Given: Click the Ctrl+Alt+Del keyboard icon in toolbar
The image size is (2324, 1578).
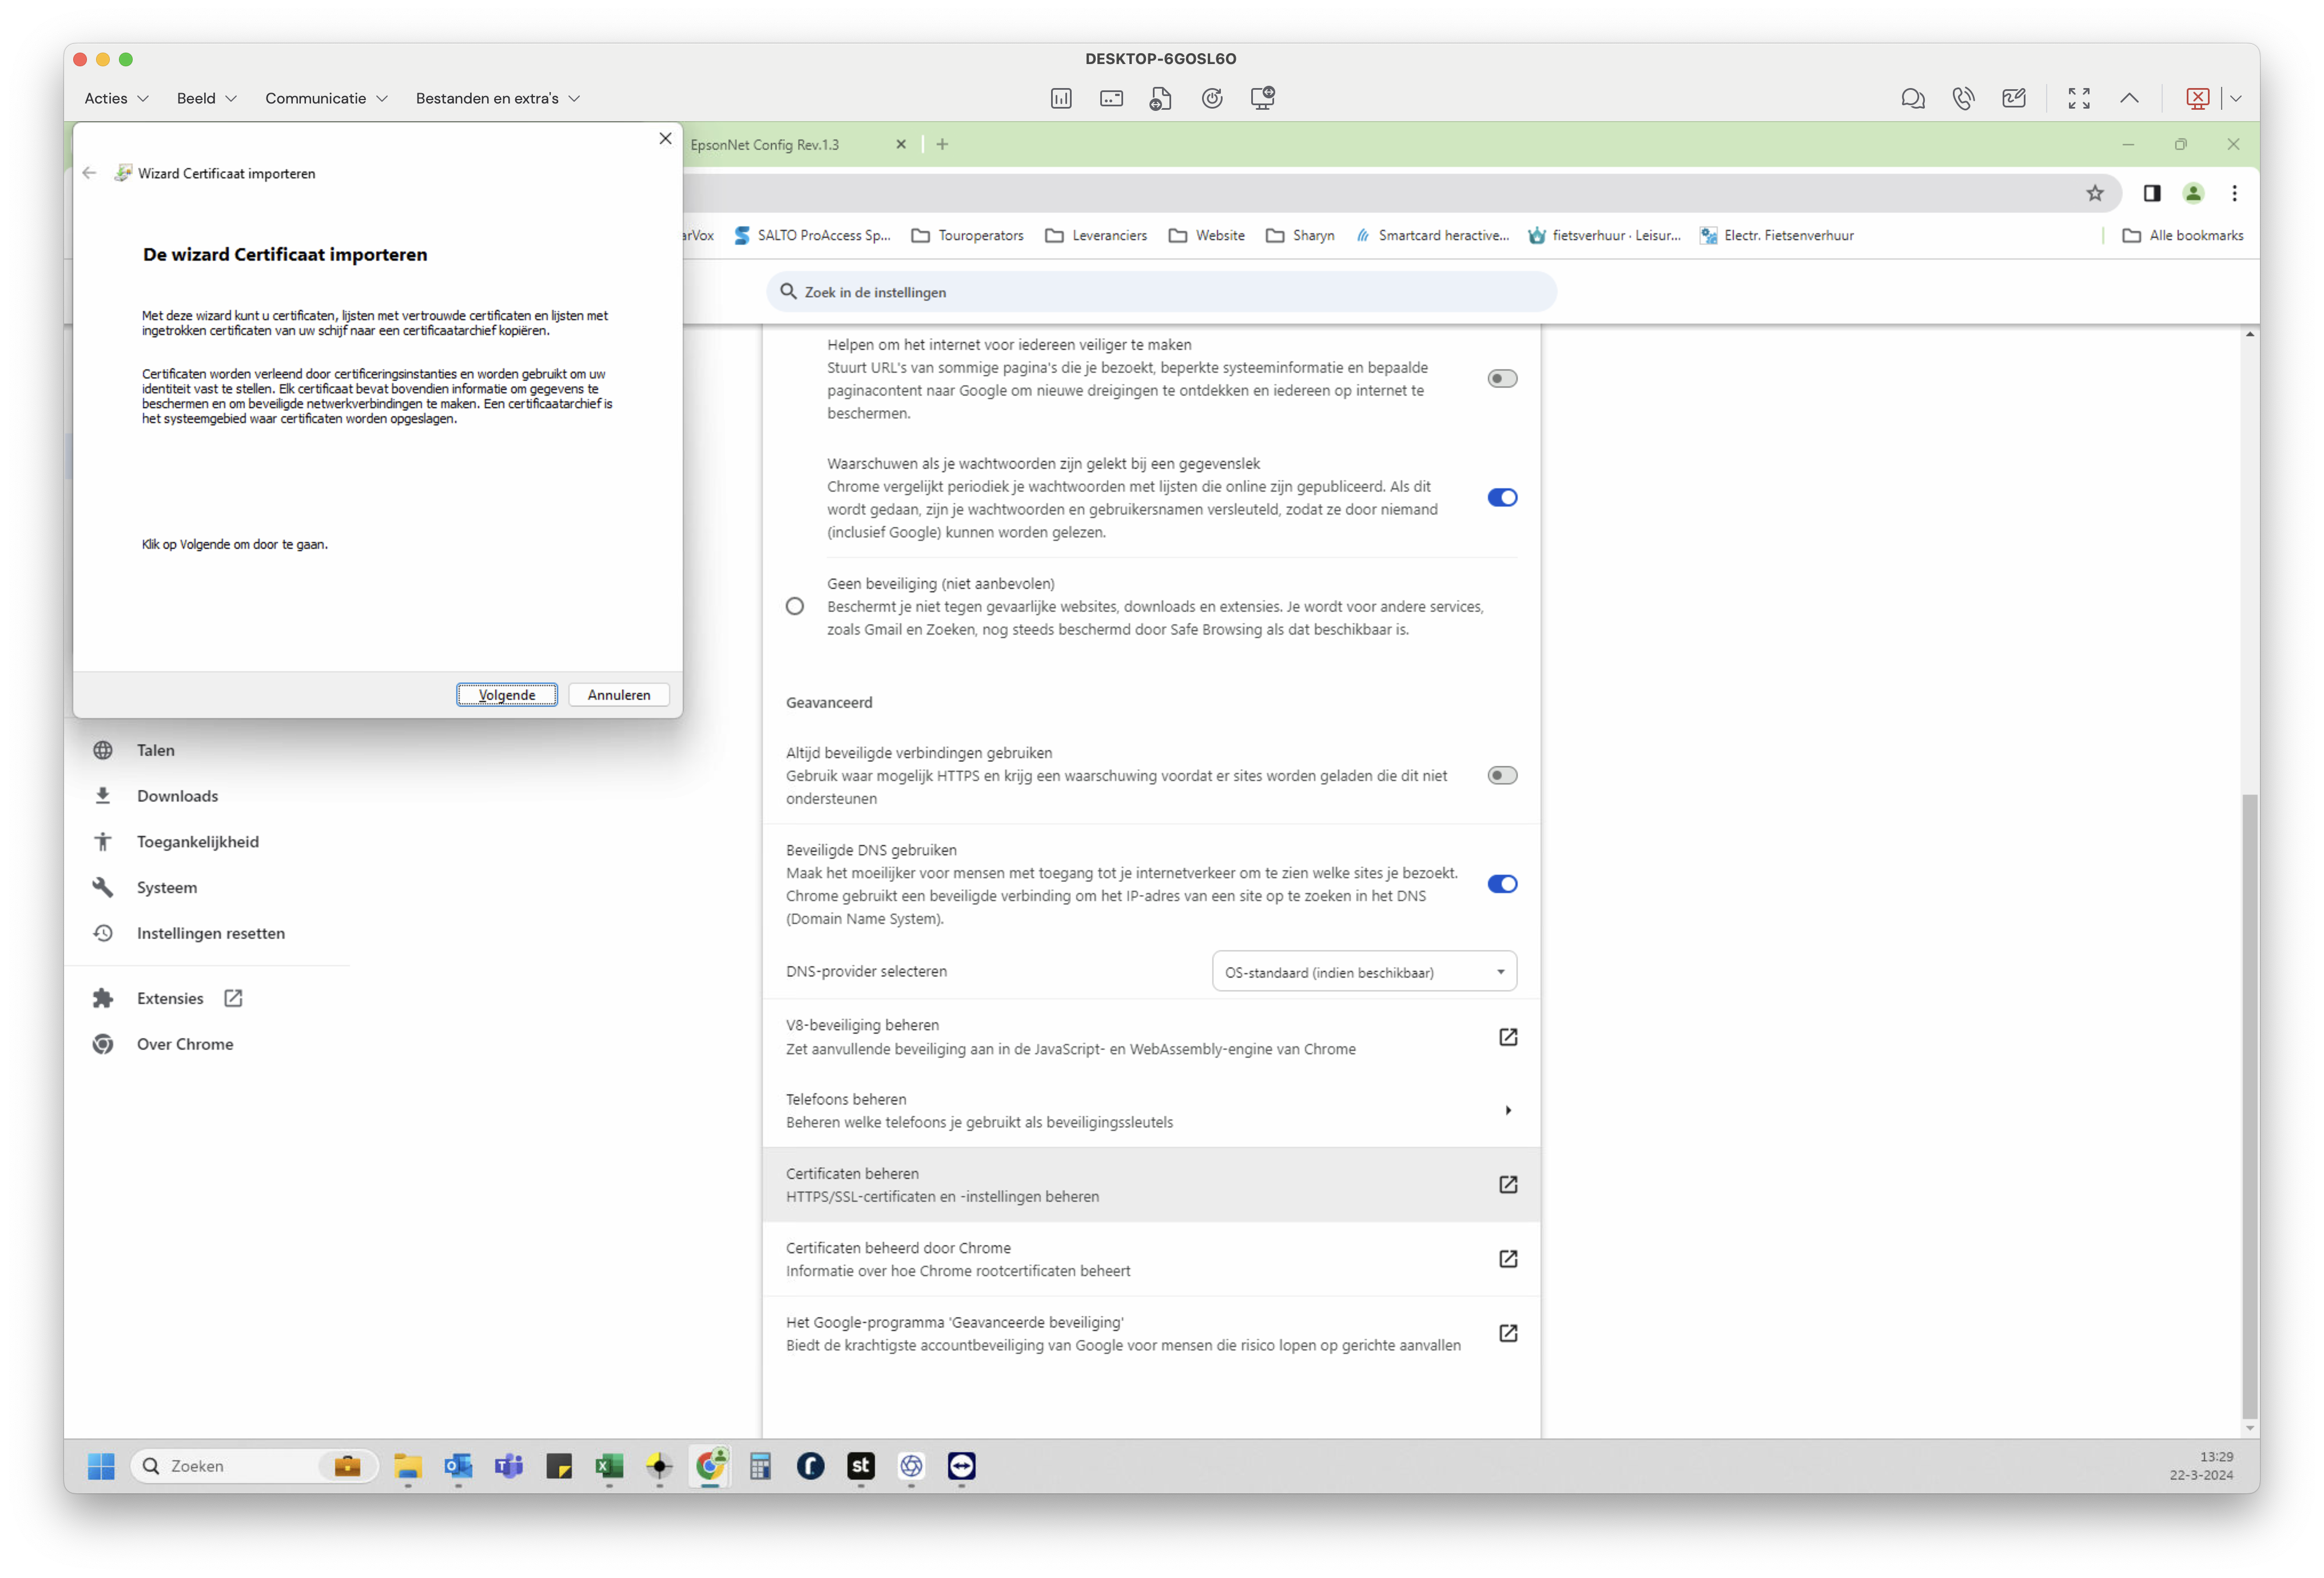Looking at the screenshot, I should click(x=1111, y=98).
